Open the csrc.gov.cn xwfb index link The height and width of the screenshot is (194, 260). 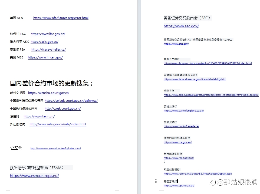55,148
